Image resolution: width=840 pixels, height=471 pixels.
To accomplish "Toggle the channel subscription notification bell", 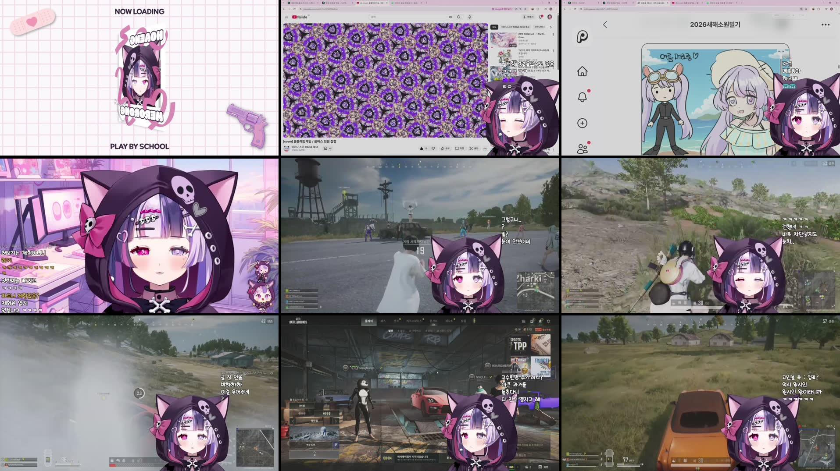I will pos(325,148).
